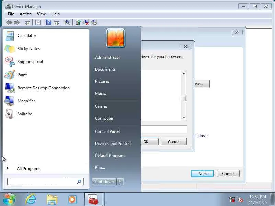Click the Disable device toolbar icon

pyautogui.click(x=94, y=22)
